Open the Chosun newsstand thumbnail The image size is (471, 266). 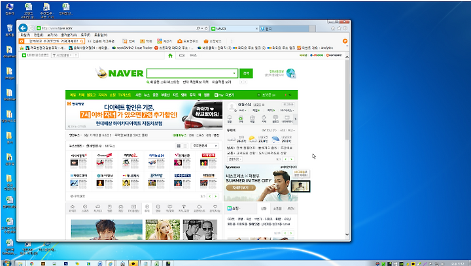click(105, 161)
